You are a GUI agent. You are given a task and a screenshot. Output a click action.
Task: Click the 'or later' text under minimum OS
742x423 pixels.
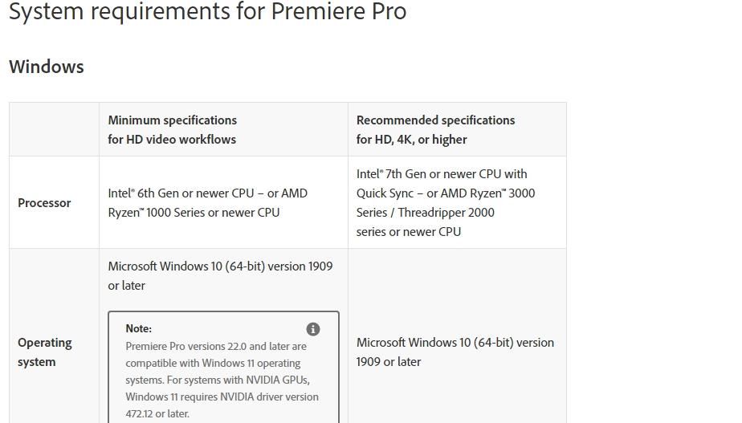[126, 286]
